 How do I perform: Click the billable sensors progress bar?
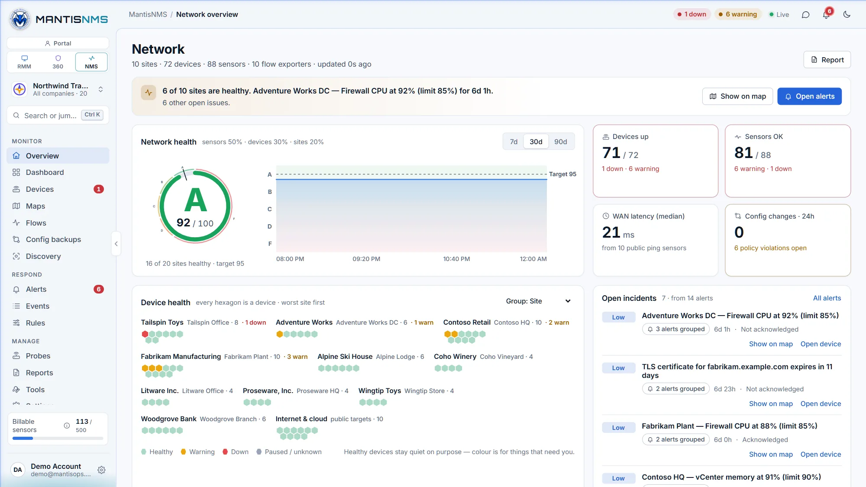pos(58,439)
